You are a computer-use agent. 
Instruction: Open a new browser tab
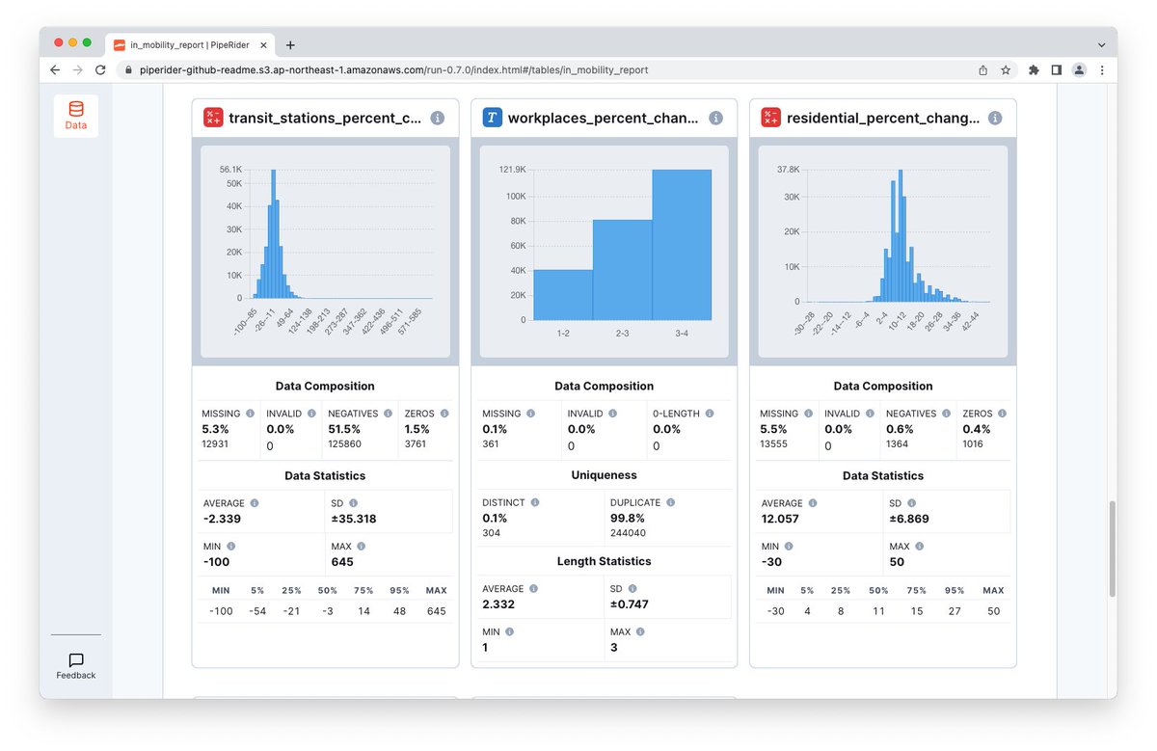click(x=290, y=44)
